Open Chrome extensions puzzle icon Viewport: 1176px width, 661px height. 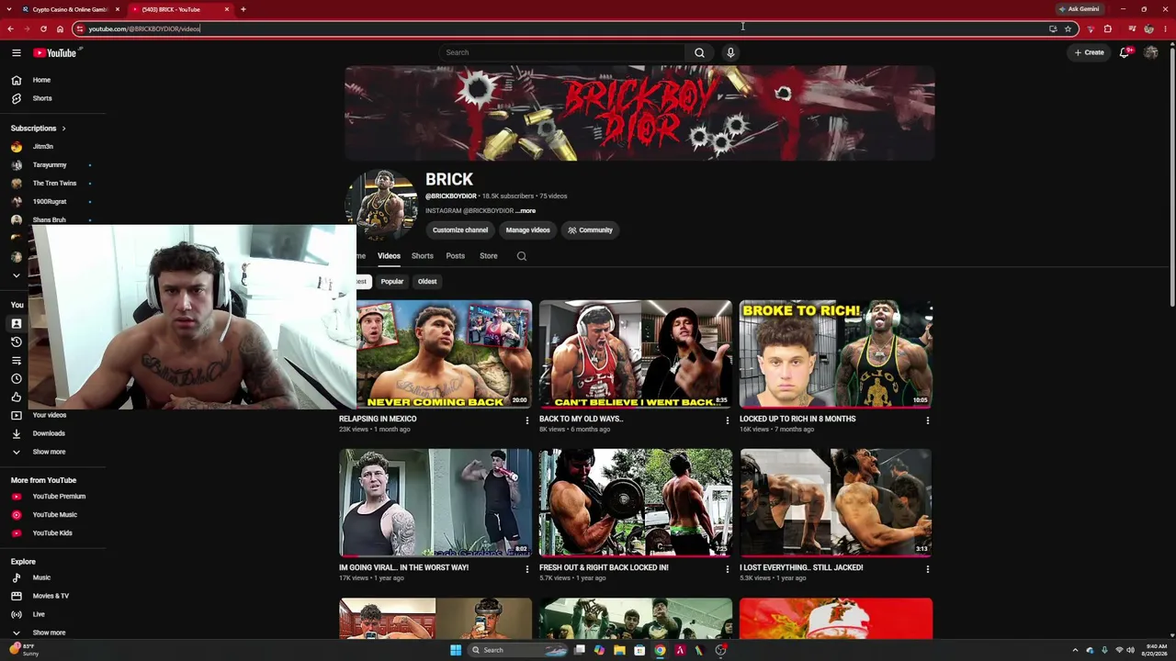[1107, 28]
